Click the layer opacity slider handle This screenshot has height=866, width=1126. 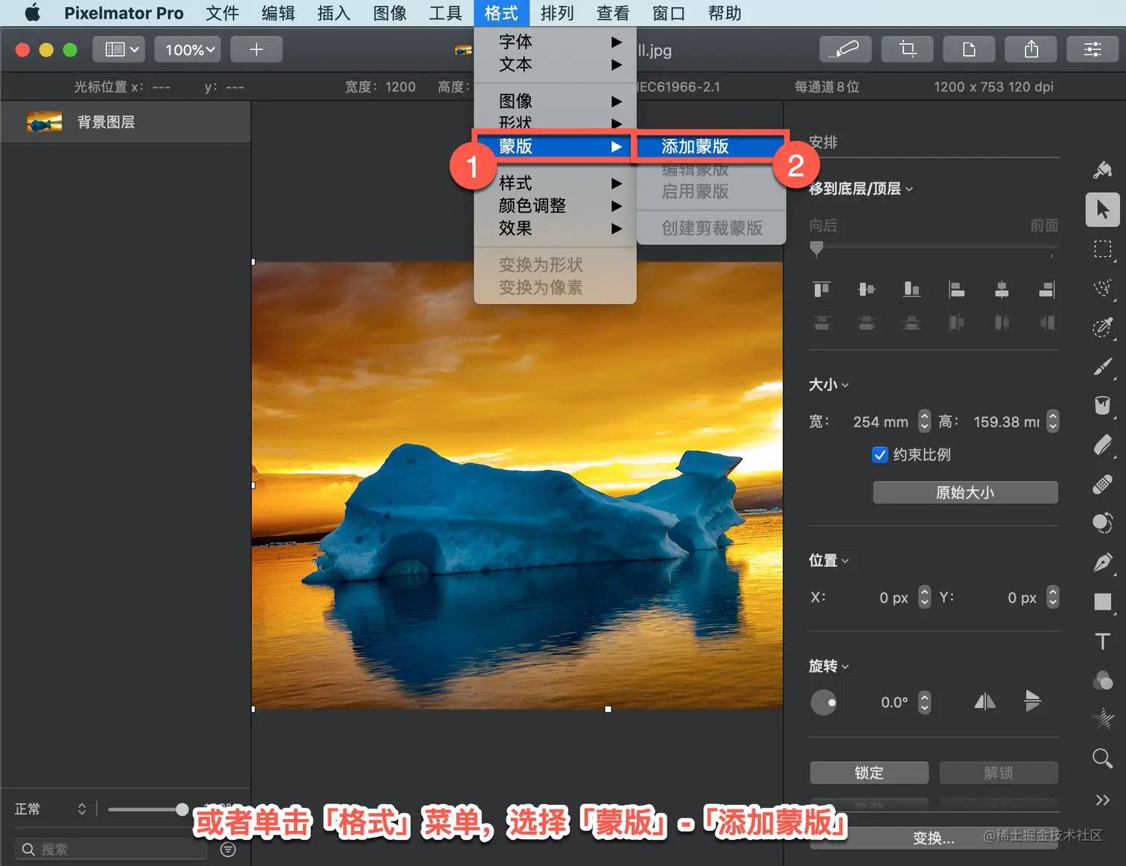tap(182, 809)
